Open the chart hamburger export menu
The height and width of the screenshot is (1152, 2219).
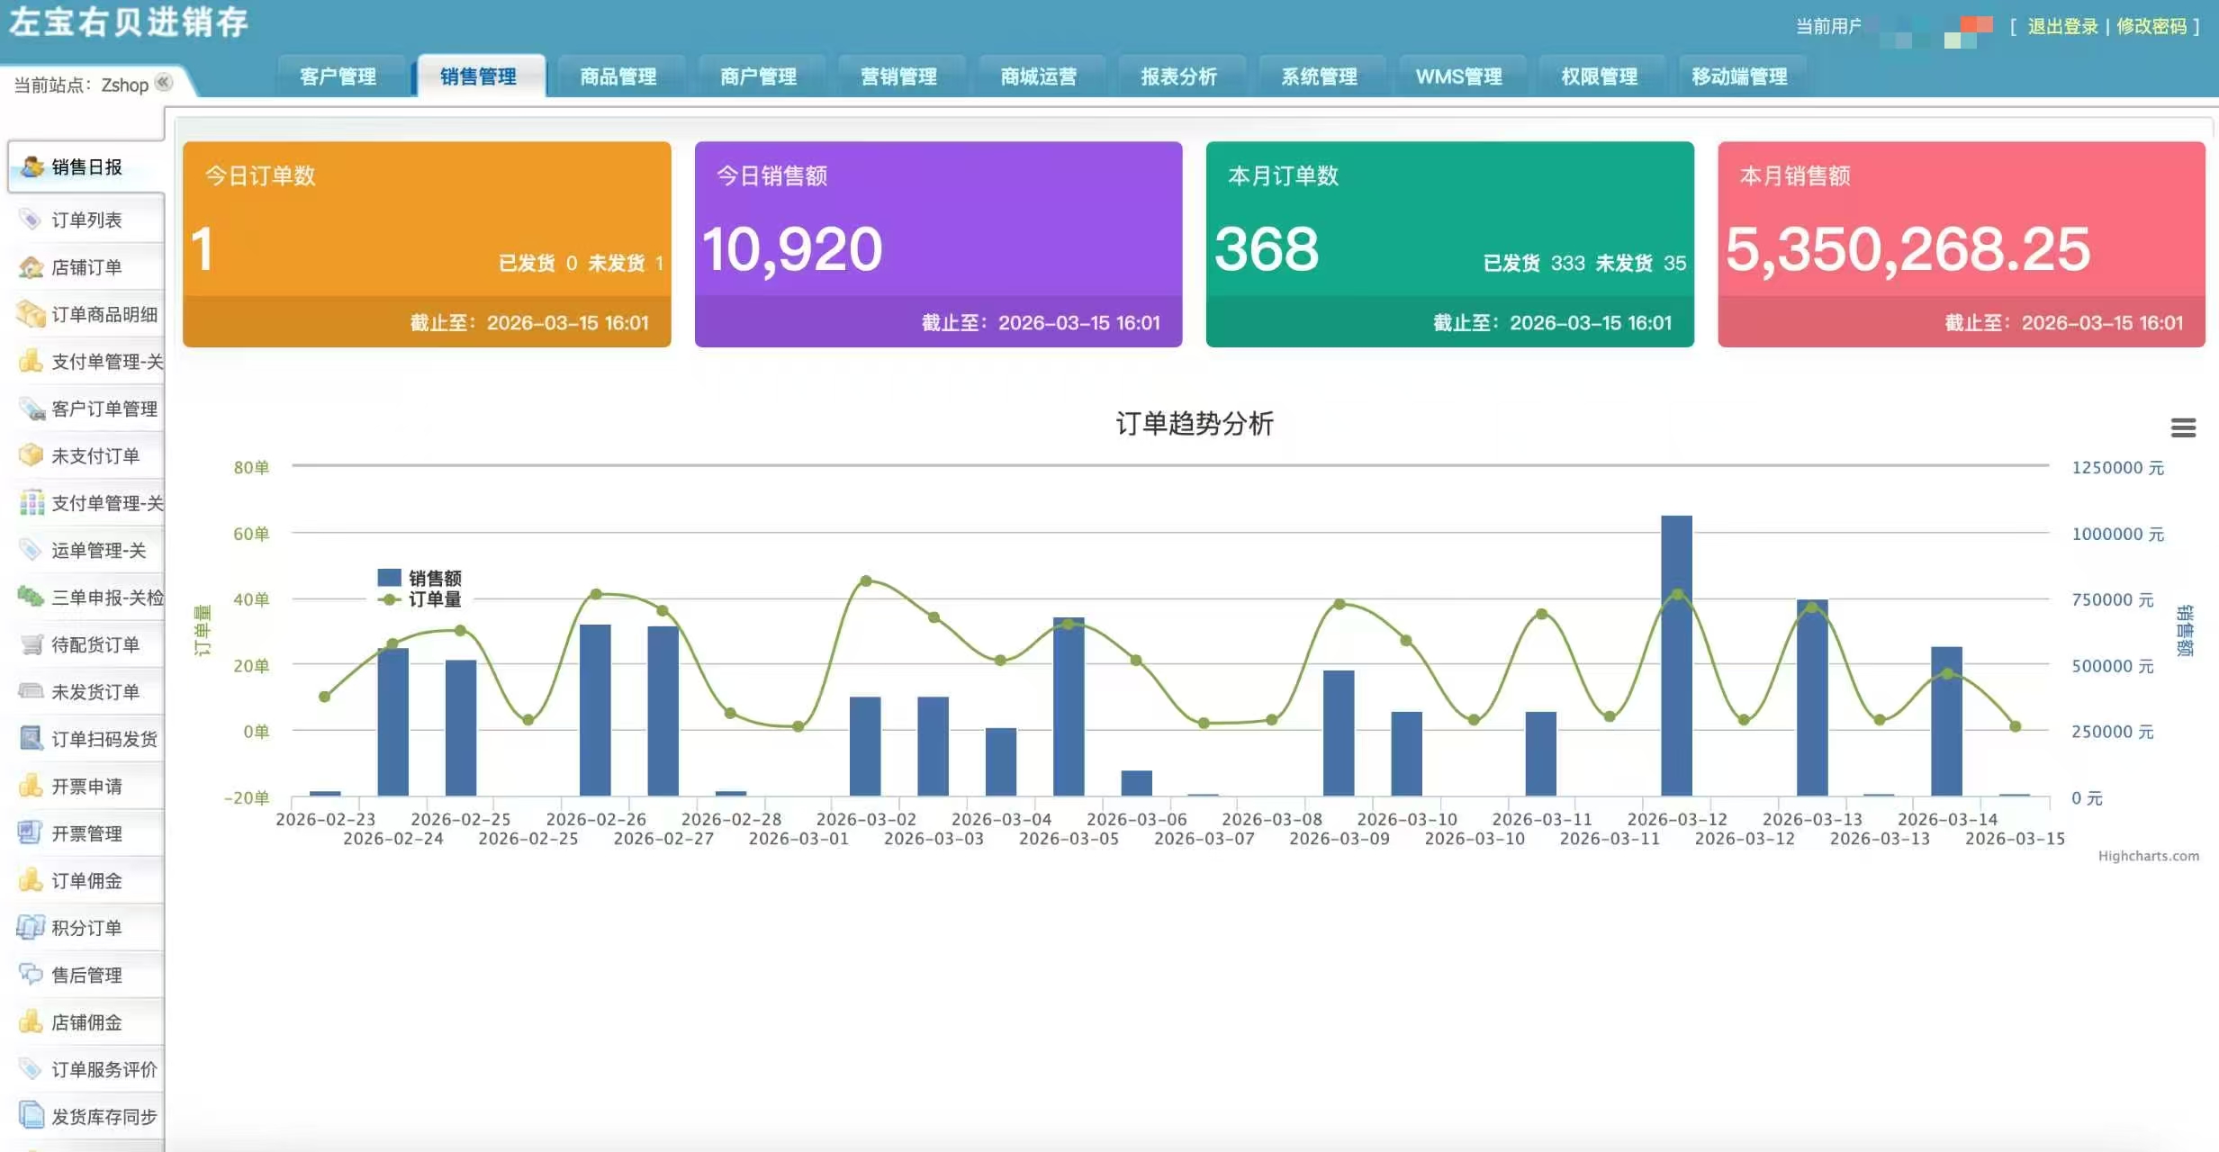(x=2183, y=427)
